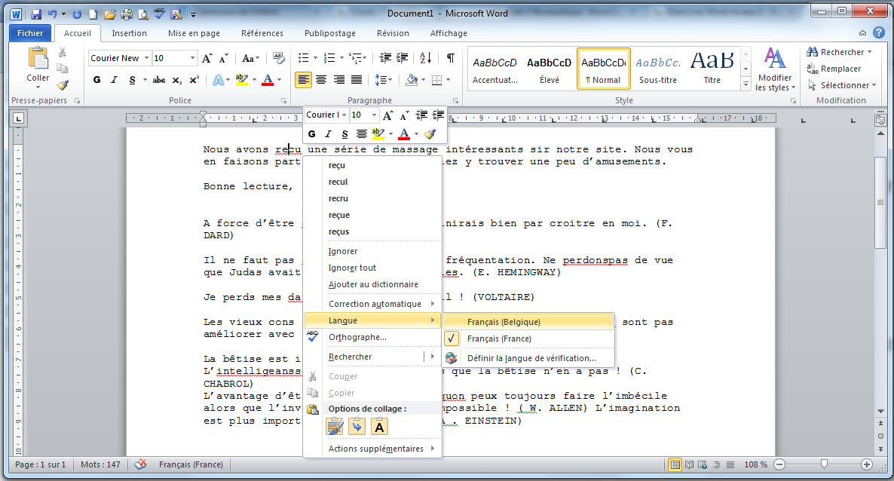Pick the format painter brush in Presse-papiers
Screen dimensions: 894x481
tap(62, 86)
